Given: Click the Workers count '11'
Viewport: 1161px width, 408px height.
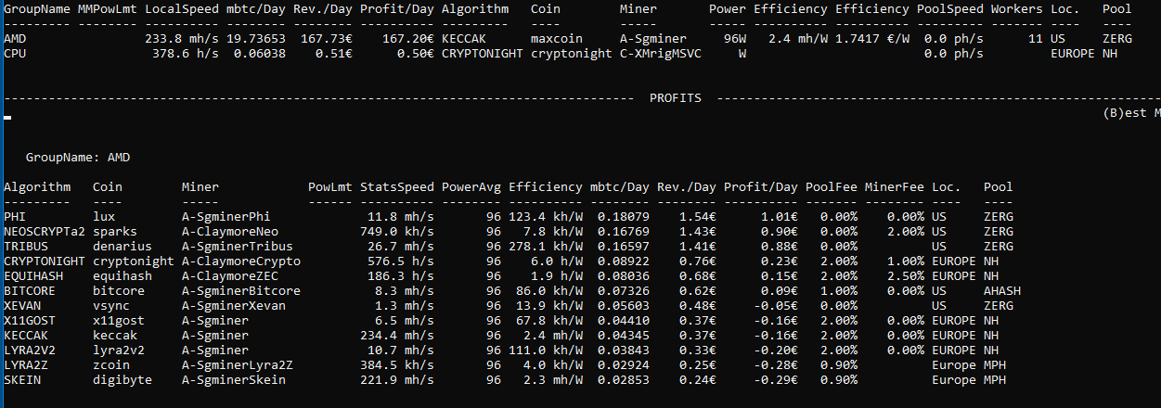Looking at the screenshot, I should point(1036,39).
